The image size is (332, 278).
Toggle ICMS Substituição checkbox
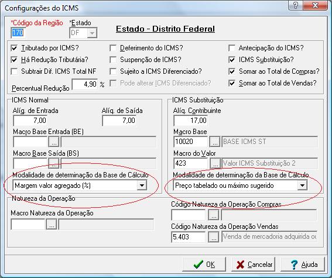click(232, 60)
